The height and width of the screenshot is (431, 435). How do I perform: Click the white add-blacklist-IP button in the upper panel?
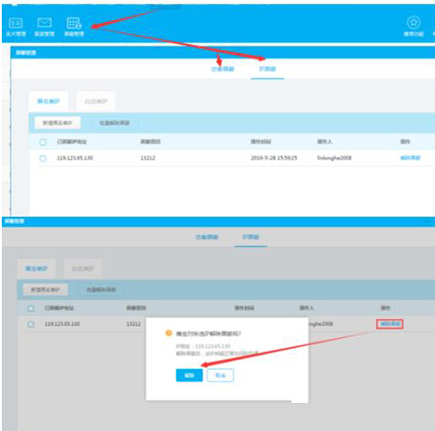(58, 123)
